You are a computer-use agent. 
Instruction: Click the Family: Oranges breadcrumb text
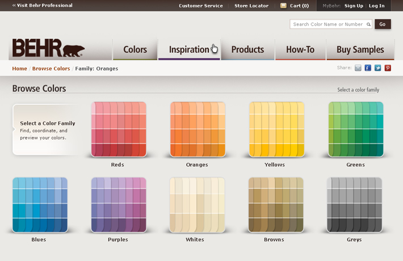(x=96, y=69)
